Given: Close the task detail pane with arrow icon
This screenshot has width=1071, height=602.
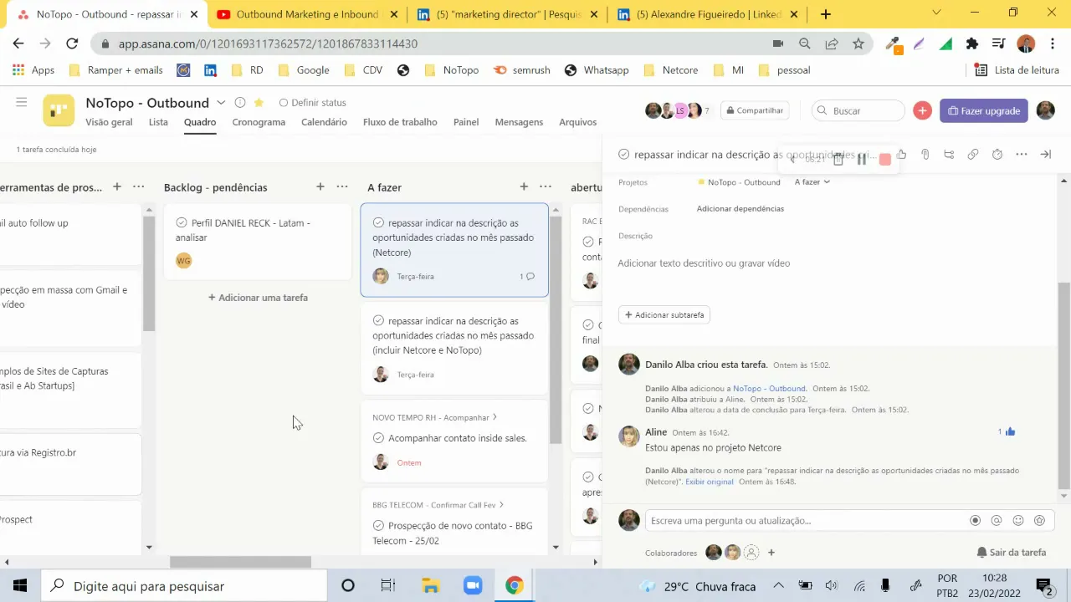Looking at the screenshot, I should 1045,155.
